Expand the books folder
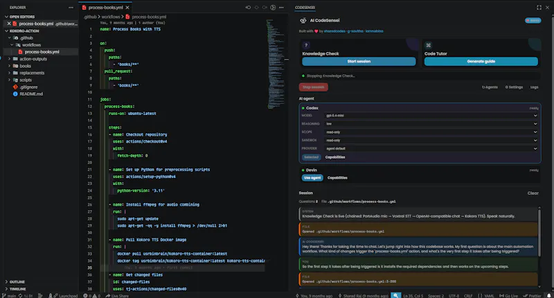 coord(25,66)
